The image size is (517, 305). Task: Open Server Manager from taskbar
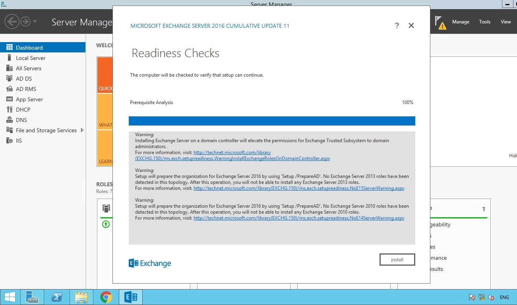[x=32, y=297]
